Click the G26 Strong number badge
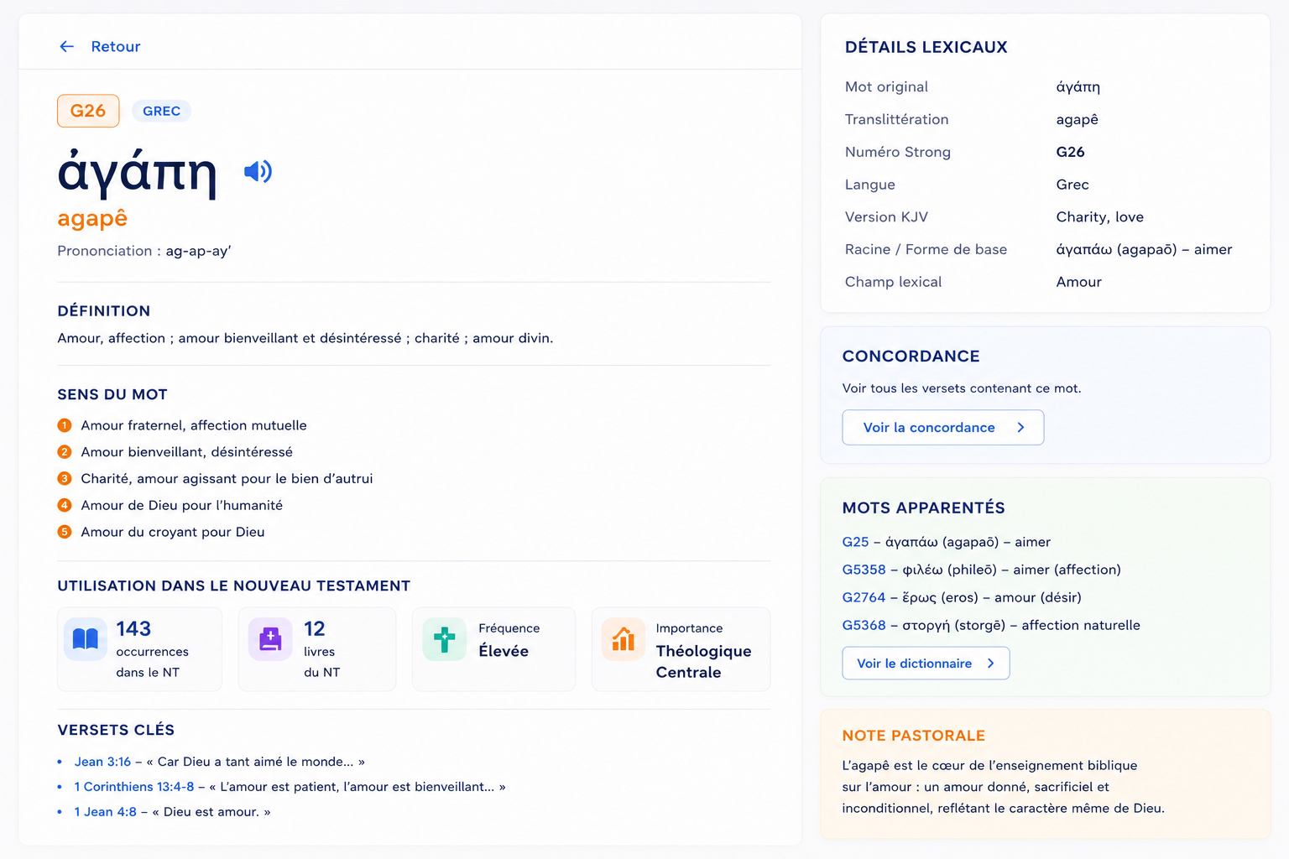Image resolution: width=1289 pixels, height=859 pixels. tap(88, 111)
